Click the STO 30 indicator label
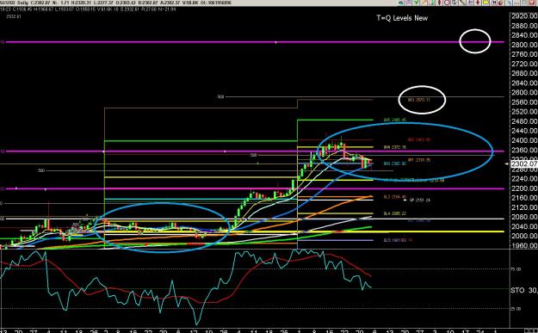Screen dimensions: 538x333 (x=524, y=290)
